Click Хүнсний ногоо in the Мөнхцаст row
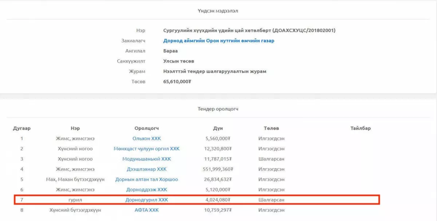 pyautogui.click(x=75, y=149)
